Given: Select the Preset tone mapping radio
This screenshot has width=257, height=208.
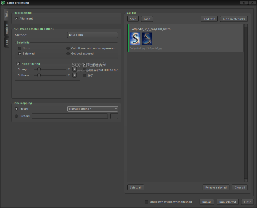Looking at the screenshot, I should [x=16, y=109].
